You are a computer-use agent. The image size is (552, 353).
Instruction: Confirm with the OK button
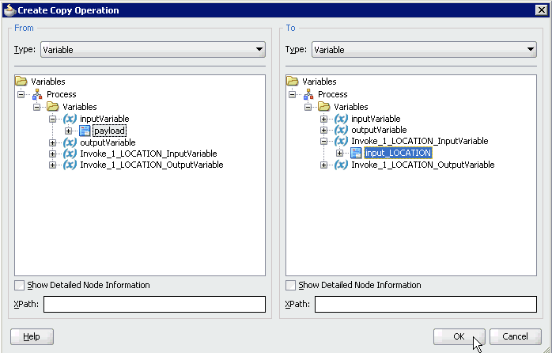(459, 336)
